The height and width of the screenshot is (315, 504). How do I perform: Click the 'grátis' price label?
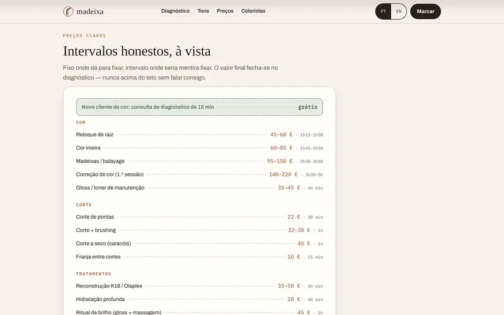pos(307,107)
